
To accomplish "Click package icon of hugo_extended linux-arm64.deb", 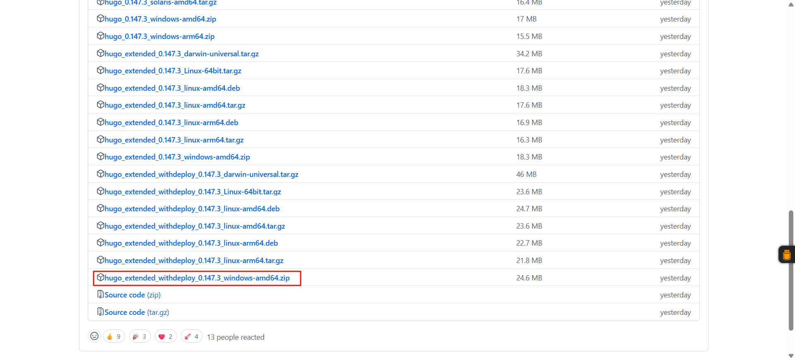I will pyautogui.click(x=100, y=122).
